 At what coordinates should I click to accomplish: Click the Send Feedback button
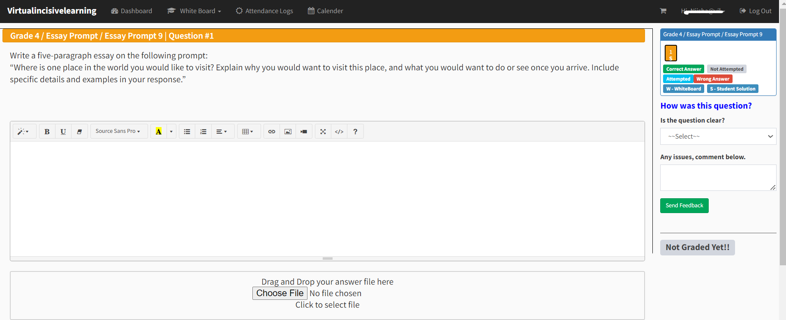click(x=684, y=206)
